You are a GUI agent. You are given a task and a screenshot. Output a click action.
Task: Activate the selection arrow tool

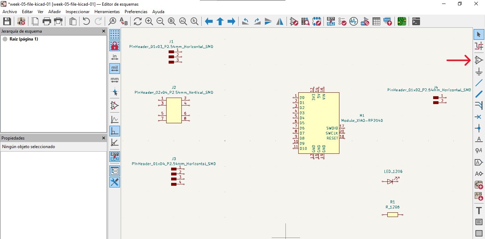click(x=479, y=34)
